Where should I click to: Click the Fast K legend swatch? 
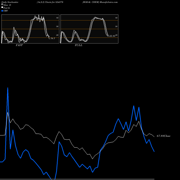(2, 7)
